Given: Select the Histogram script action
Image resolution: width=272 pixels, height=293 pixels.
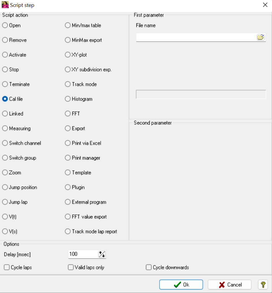Looking at the screenshot, I should (68, 99).
